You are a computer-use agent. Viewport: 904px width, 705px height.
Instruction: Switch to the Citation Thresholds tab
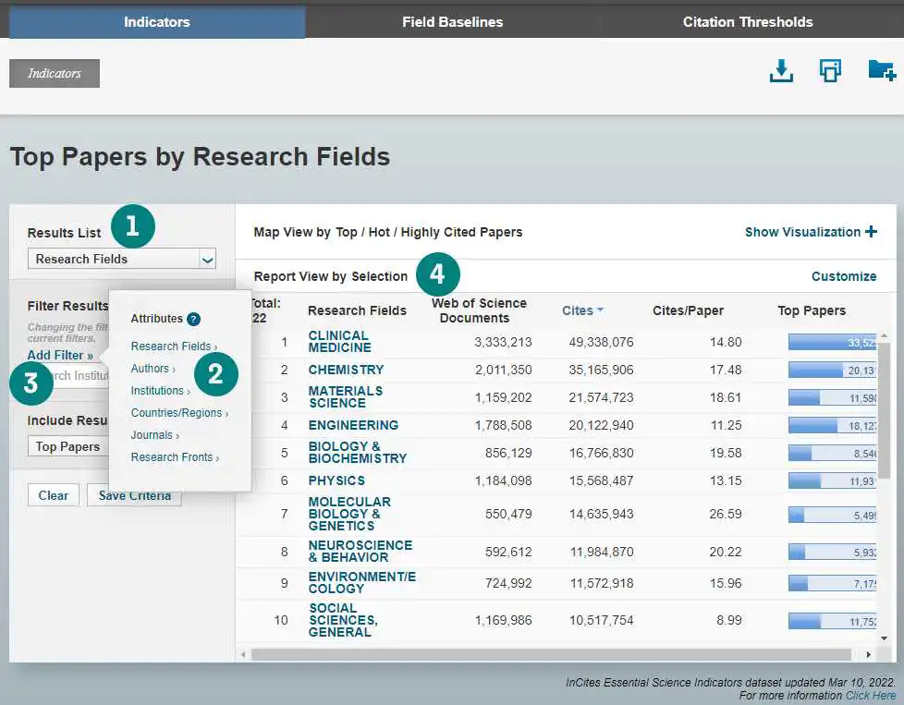coord(747,21)
